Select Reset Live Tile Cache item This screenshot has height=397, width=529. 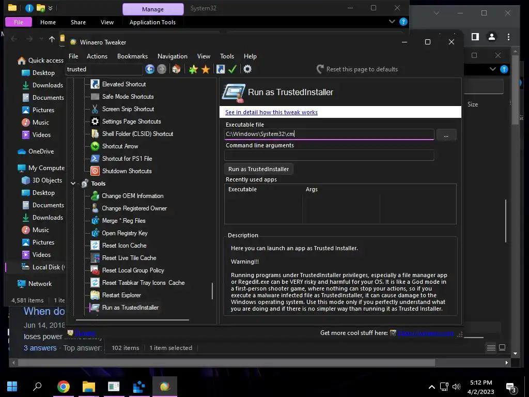tap(129, 258)
